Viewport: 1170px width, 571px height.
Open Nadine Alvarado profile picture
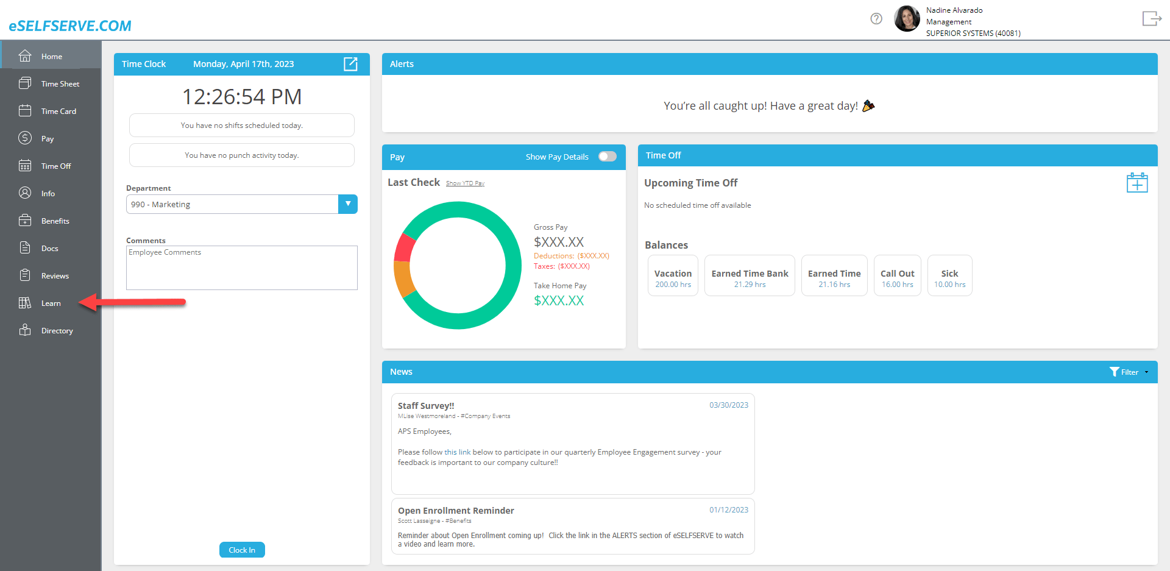[x=907, y=19]
